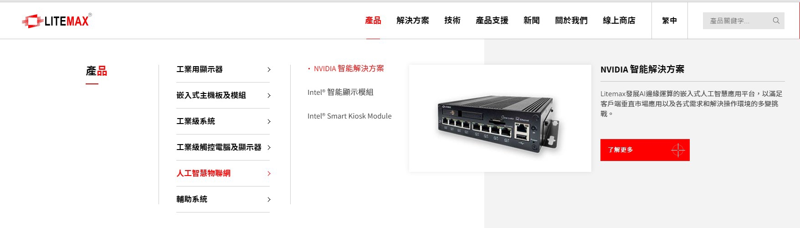
Task: Open 繁中 language selector
Action: click(669, 21)
